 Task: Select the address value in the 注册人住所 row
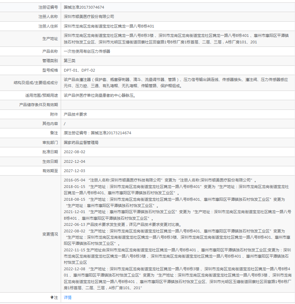click(109, 26)
